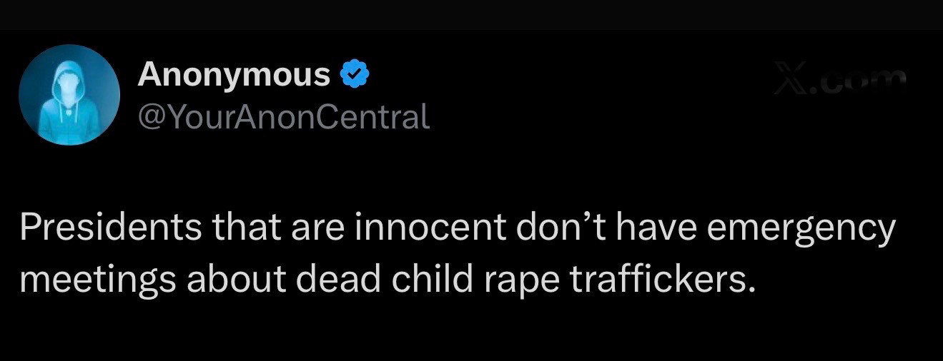Click the faint X.com watermark logo

(841, 81)
